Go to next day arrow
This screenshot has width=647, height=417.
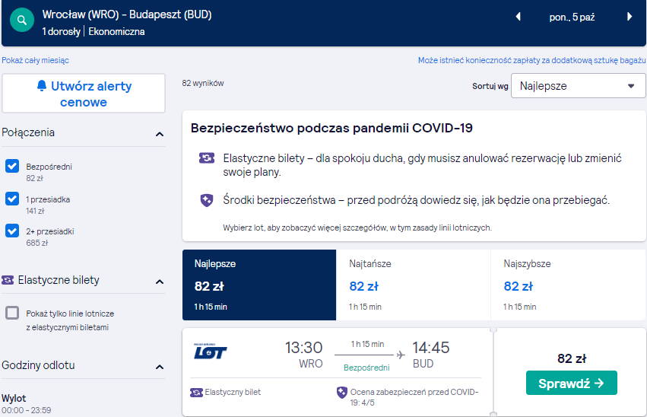pyautogui.click(x=630, y=17)
